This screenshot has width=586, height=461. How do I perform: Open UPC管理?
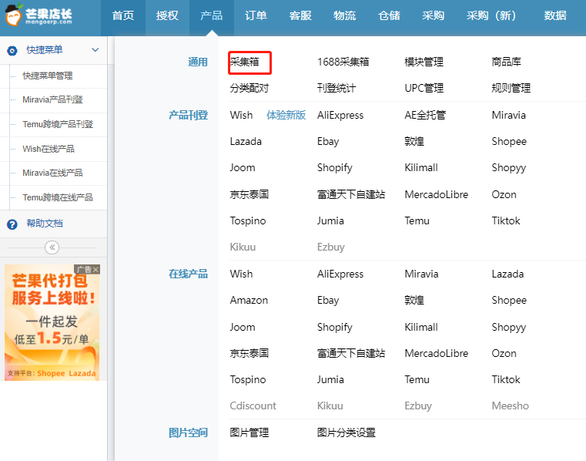tap(424, 89)
